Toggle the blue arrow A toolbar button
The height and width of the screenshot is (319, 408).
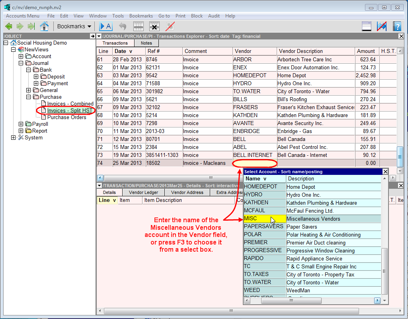pos(105,26)
